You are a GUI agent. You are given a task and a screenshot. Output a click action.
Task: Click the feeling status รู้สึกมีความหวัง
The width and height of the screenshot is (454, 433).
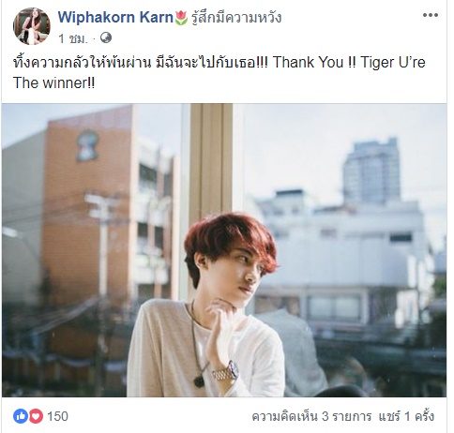point(236,18)
